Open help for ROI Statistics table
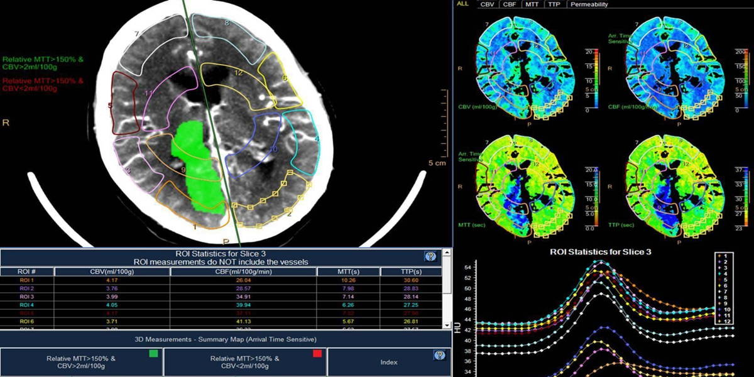This screenshot has width=754, height=377. coord(430,256)
